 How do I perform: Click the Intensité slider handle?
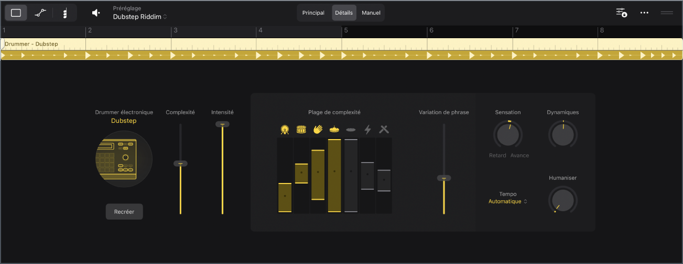click(222, 124)
